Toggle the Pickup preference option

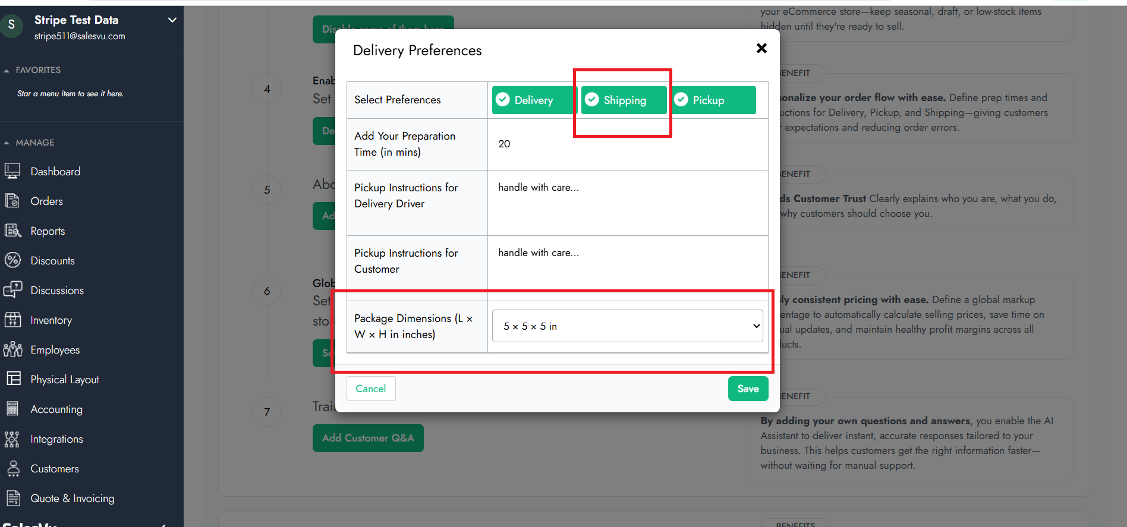click(x=713, y=100)
